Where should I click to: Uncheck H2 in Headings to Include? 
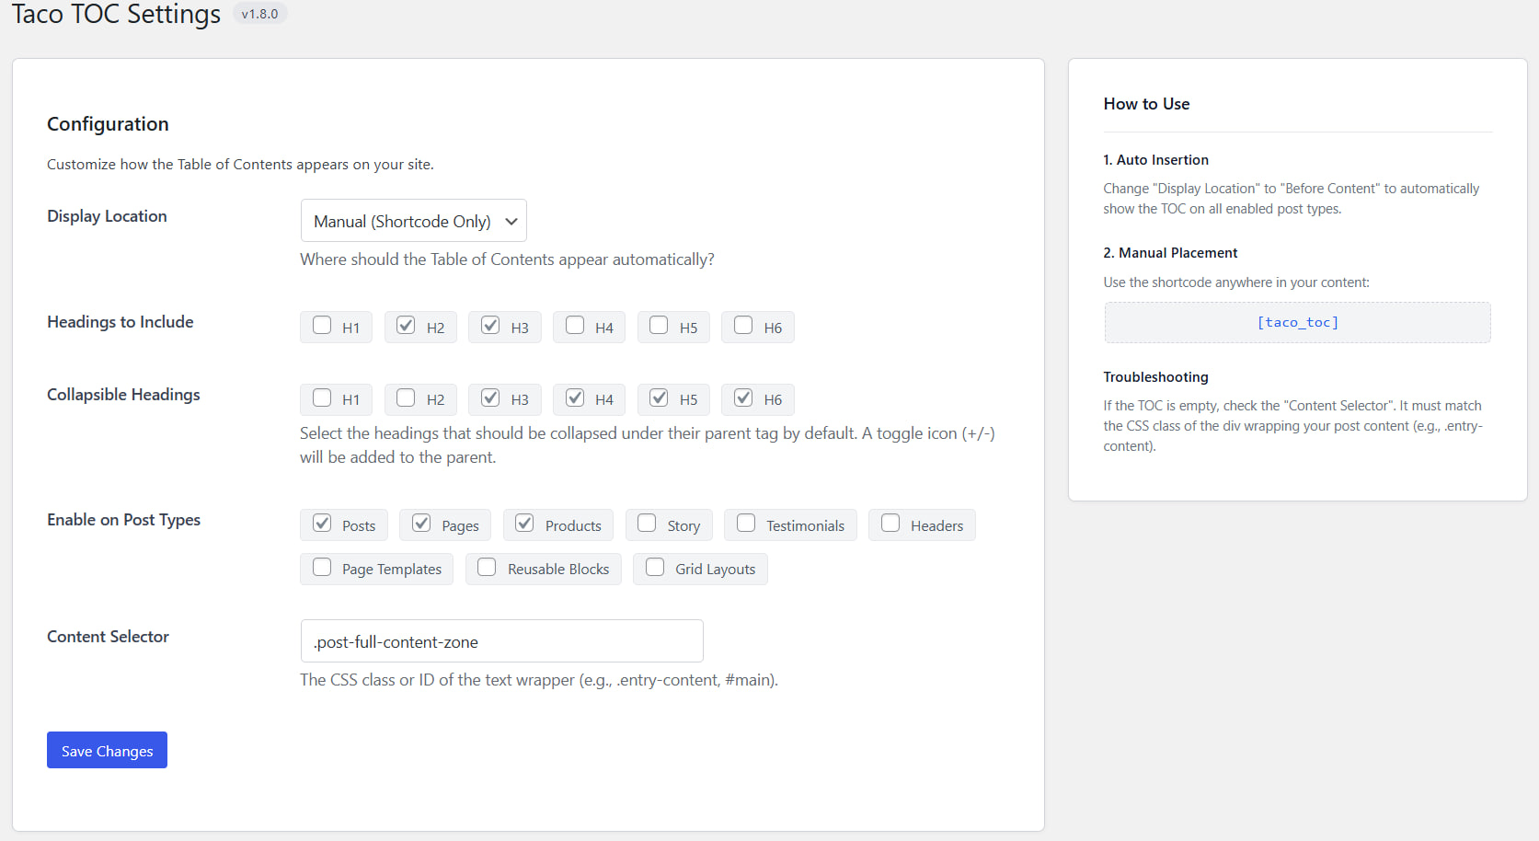(x=406, y=326)
